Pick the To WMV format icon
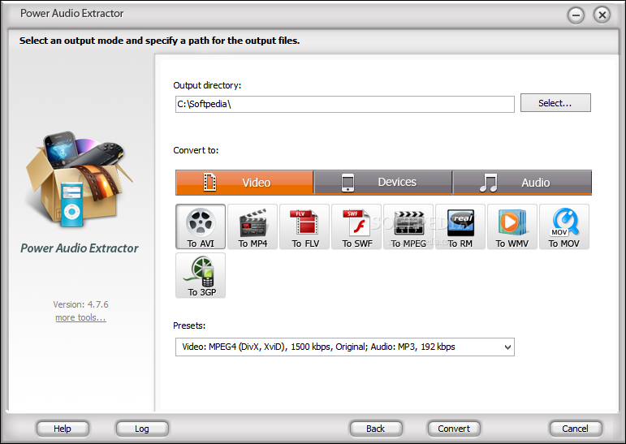This screenshot has height=444, width=626. (512, 226)
